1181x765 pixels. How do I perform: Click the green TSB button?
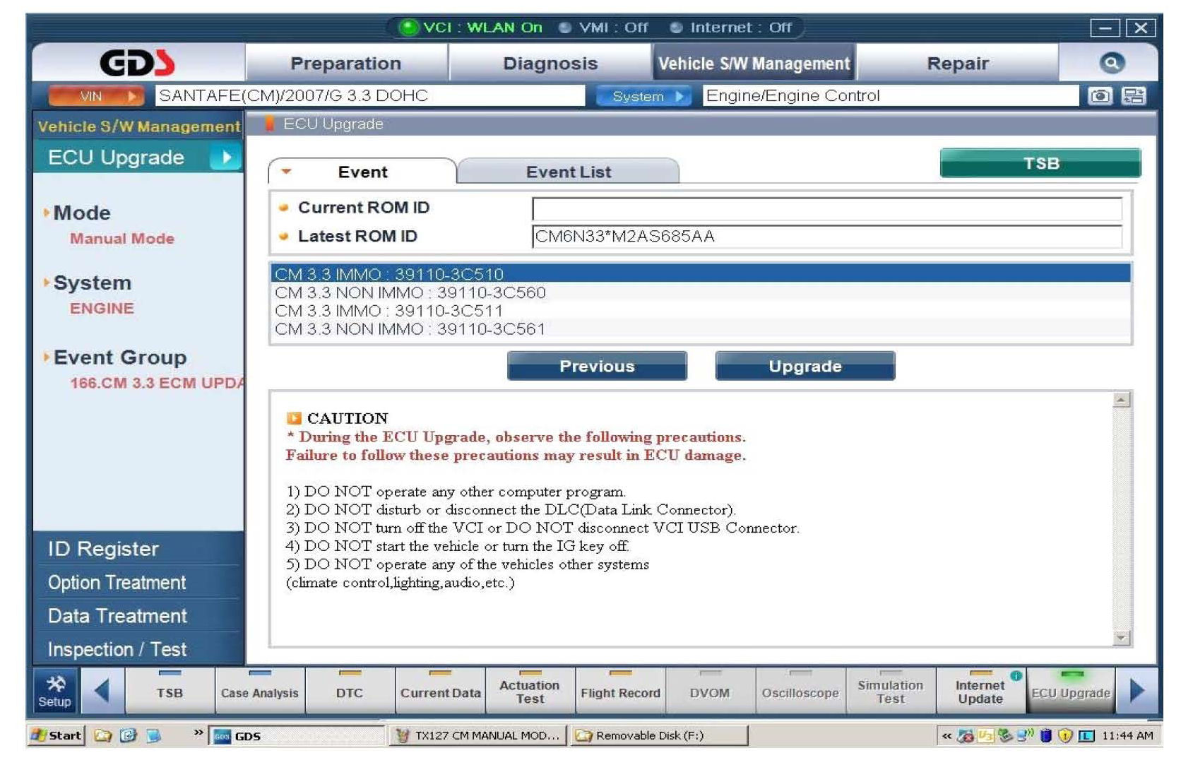[x=1040, y=163]
